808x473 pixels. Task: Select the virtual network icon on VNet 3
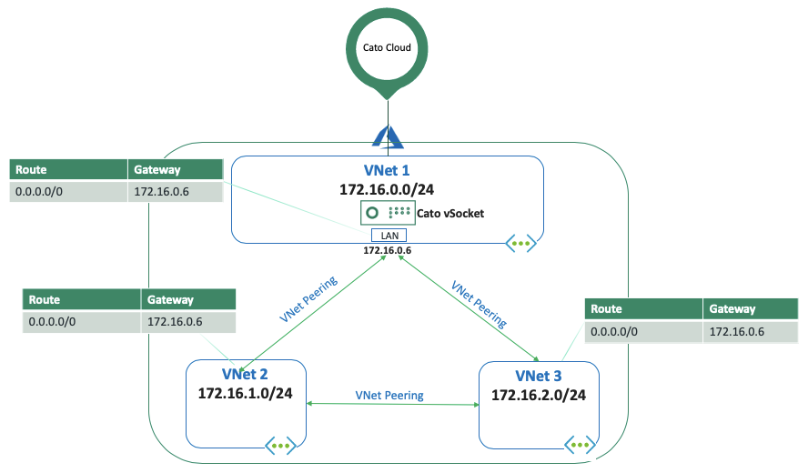click(x=579, y=446)
